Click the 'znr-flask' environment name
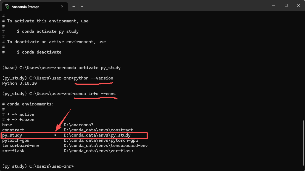305x171 pixels. pyautogui.click(x=13, y=151)
